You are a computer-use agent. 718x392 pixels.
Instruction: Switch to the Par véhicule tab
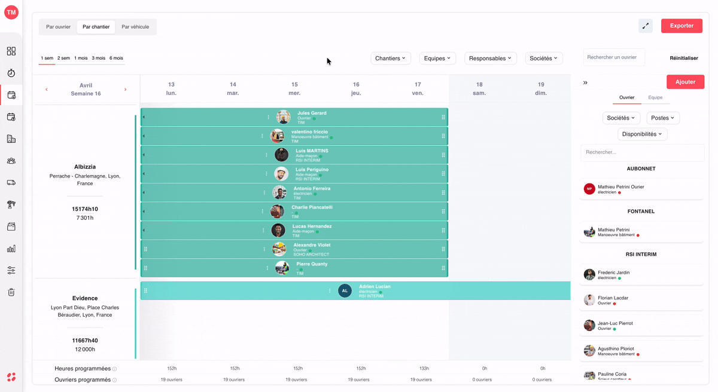(135, 27)
